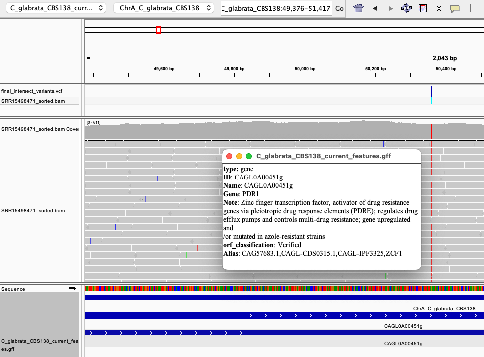The width and height of the screenshot is (484, 357).
Task: Click the resize tracks to fit icon
Action: coord(439,9)
